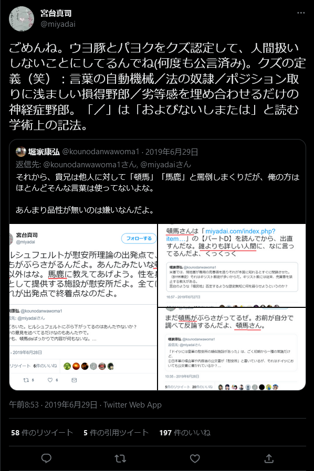Open the 宮台真司 display name link

[x=56, y=13]
